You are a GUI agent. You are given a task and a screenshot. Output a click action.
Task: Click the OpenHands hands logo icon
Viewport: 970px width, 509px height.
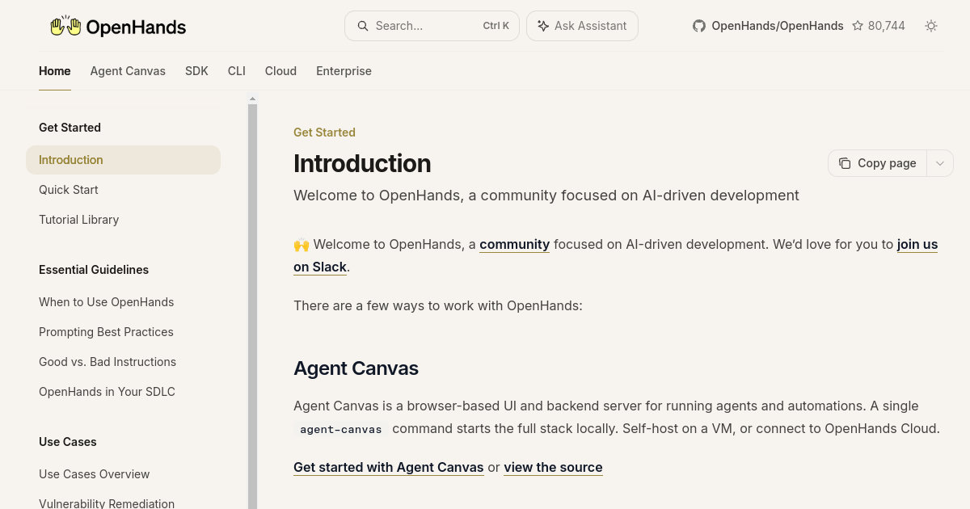[x=66, y=26]
